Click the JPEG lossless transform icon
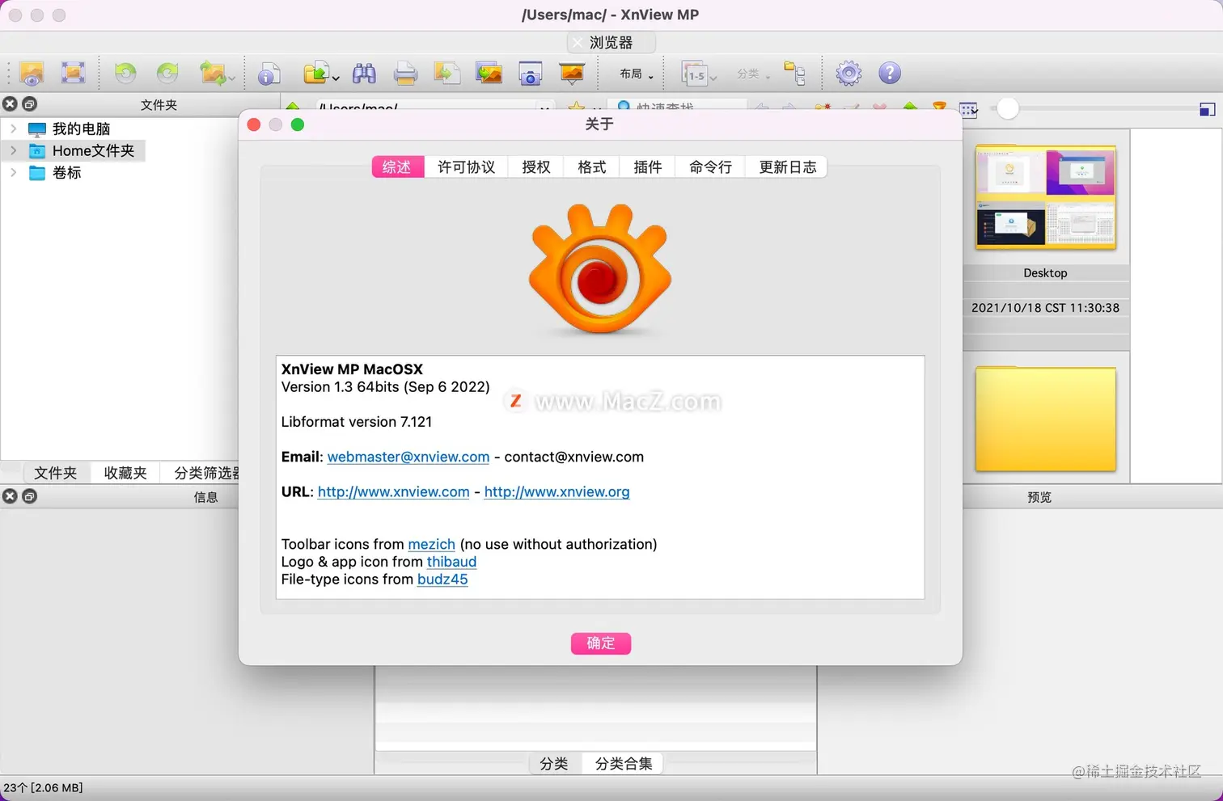The width and height of the screenshot is (1223, 801). pos(212,74)
